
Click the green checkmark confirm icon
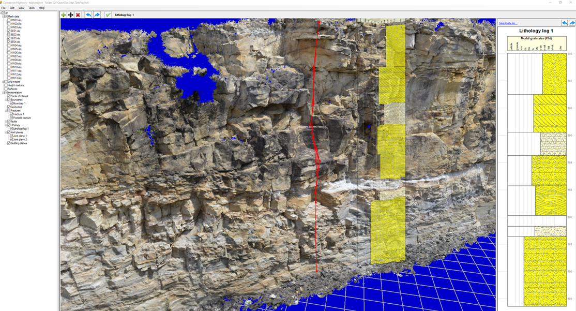108,15
